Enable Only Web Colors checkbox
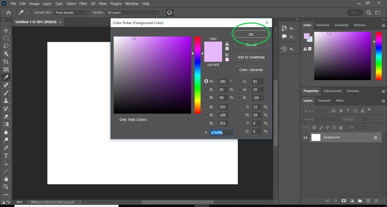The height and width of the screenshot is (207, 387). [x=116, y=120]
